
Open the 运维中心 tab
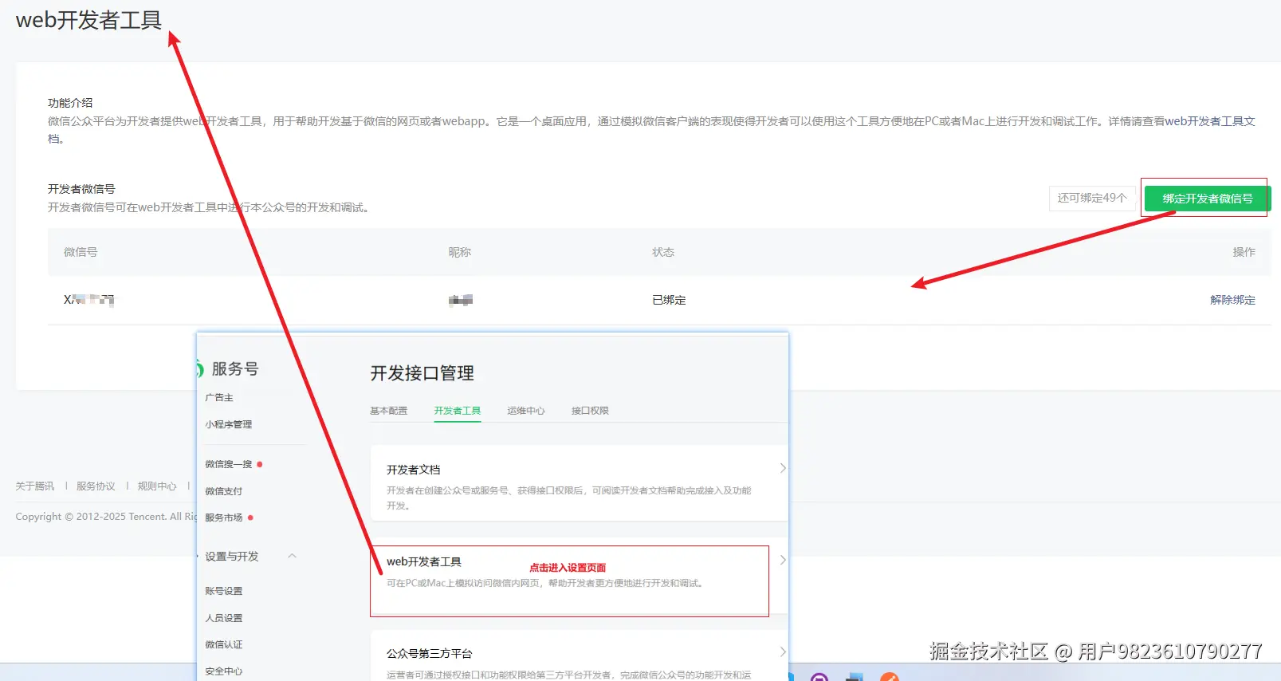point(526,411)
